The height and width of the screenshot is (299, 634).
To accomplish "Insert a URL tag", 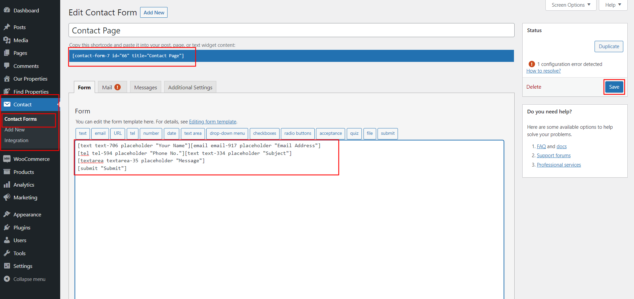I will [118, 133].
